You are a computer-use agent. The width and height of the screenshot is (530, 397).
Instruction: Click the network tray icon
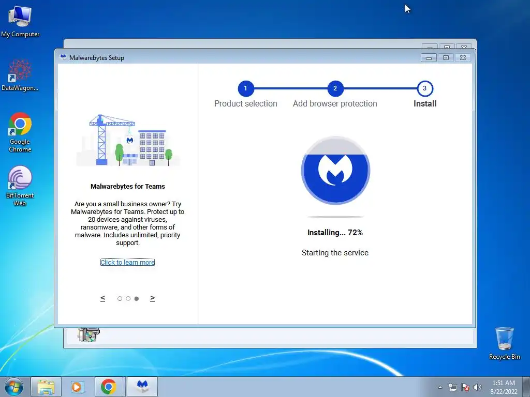452,387
